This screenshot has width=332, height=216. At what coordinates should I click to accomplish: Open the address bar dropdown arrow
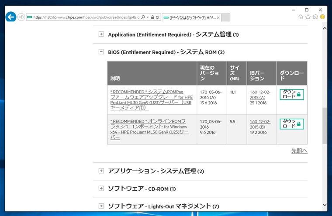[x=148, y=17]
